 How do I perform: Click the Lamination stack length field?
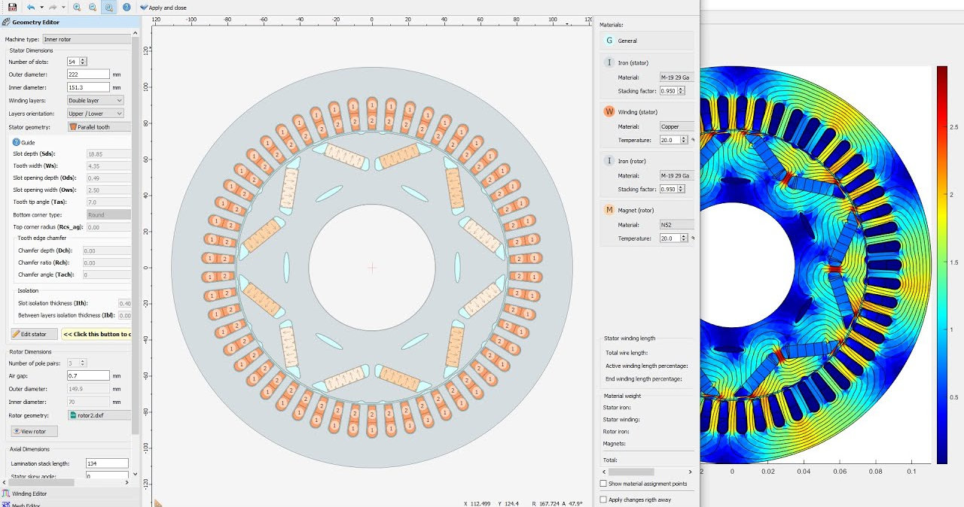pyautogui.click(x=107, y=463)
